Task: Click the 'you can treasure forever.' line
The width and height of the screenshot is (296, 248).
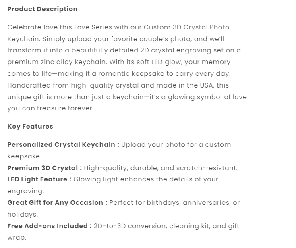Action: click(50, 108)
